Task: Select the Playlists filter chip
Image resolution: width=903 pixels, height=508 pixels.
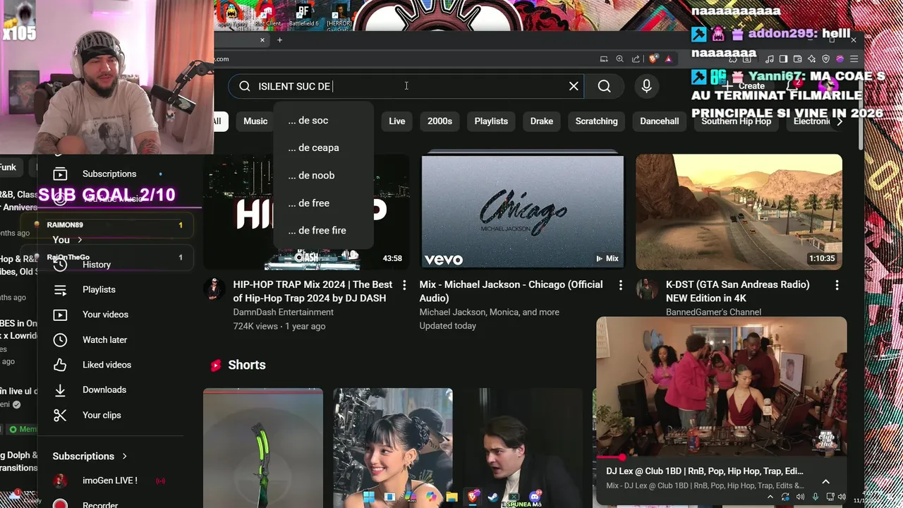Action: point(491,121)
